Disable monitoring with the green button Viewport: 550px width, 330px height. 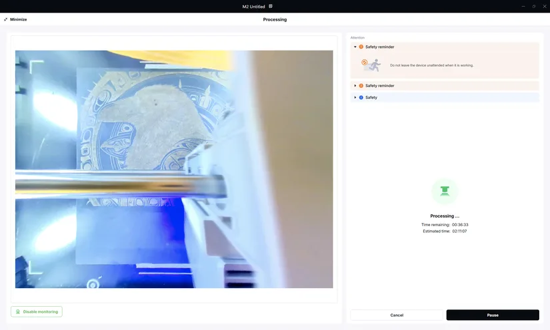pyautogui.click(x=37, y=312)
